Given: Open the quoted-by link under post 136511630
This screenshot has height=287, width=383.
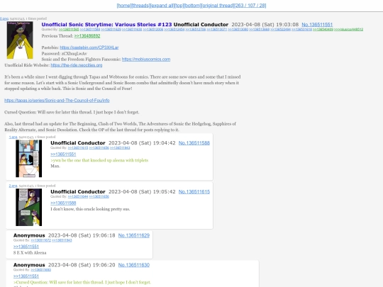Looking at the screenshot, I should [41, 270].
